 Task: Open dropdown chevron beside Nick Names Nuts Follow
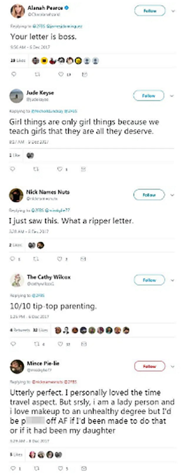coord(173,195)
